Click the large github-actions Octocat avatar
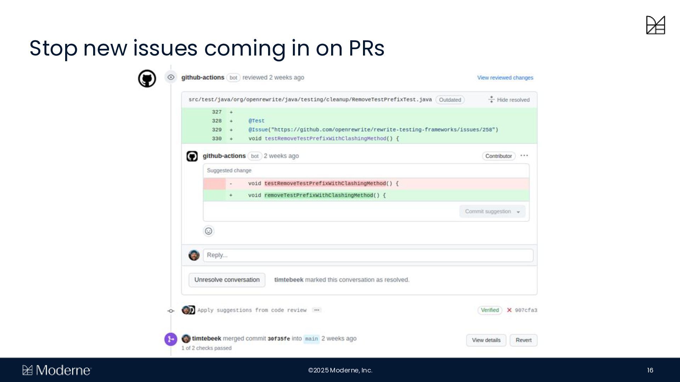Screen dimensions: 680x382 tap(147, 79)
